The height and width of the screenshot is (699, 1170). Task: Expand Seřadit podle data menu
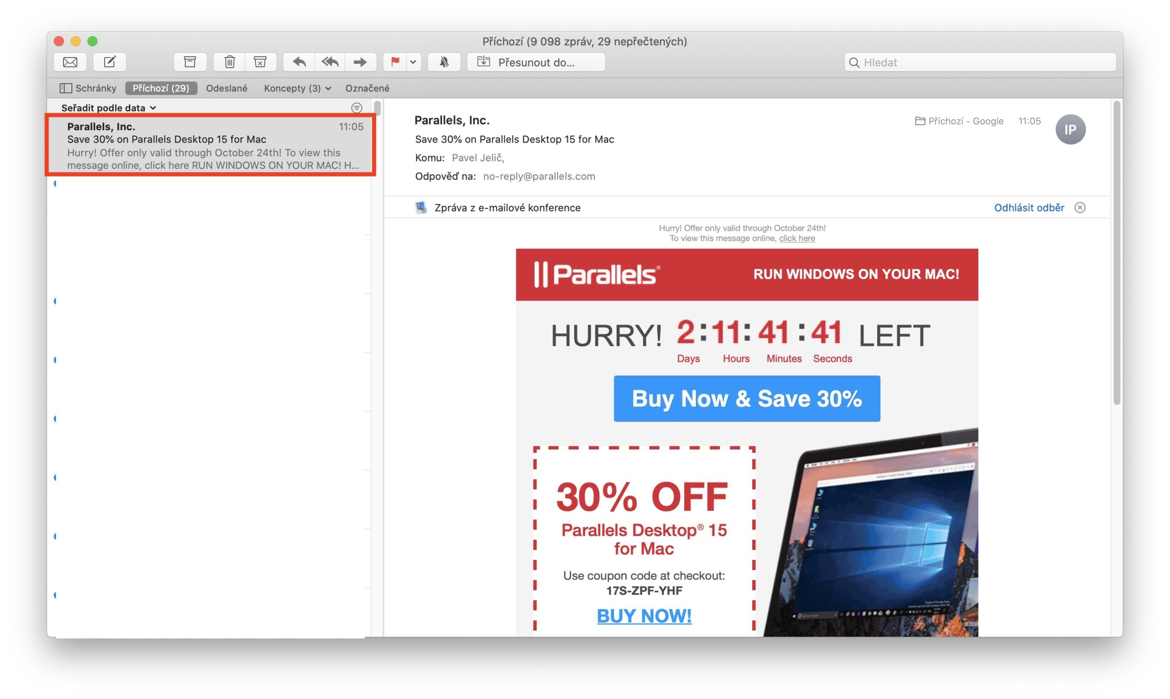[x=108, y=108]
